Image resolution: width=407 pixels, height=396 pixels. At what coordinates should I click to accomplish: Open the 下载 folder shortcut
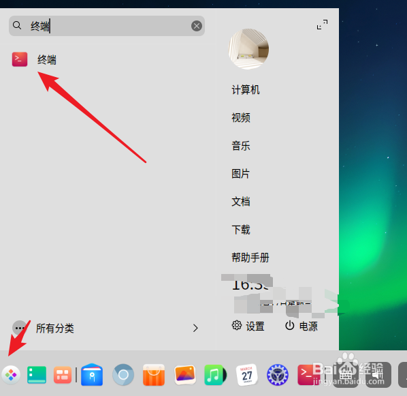[x=241, y=230]
